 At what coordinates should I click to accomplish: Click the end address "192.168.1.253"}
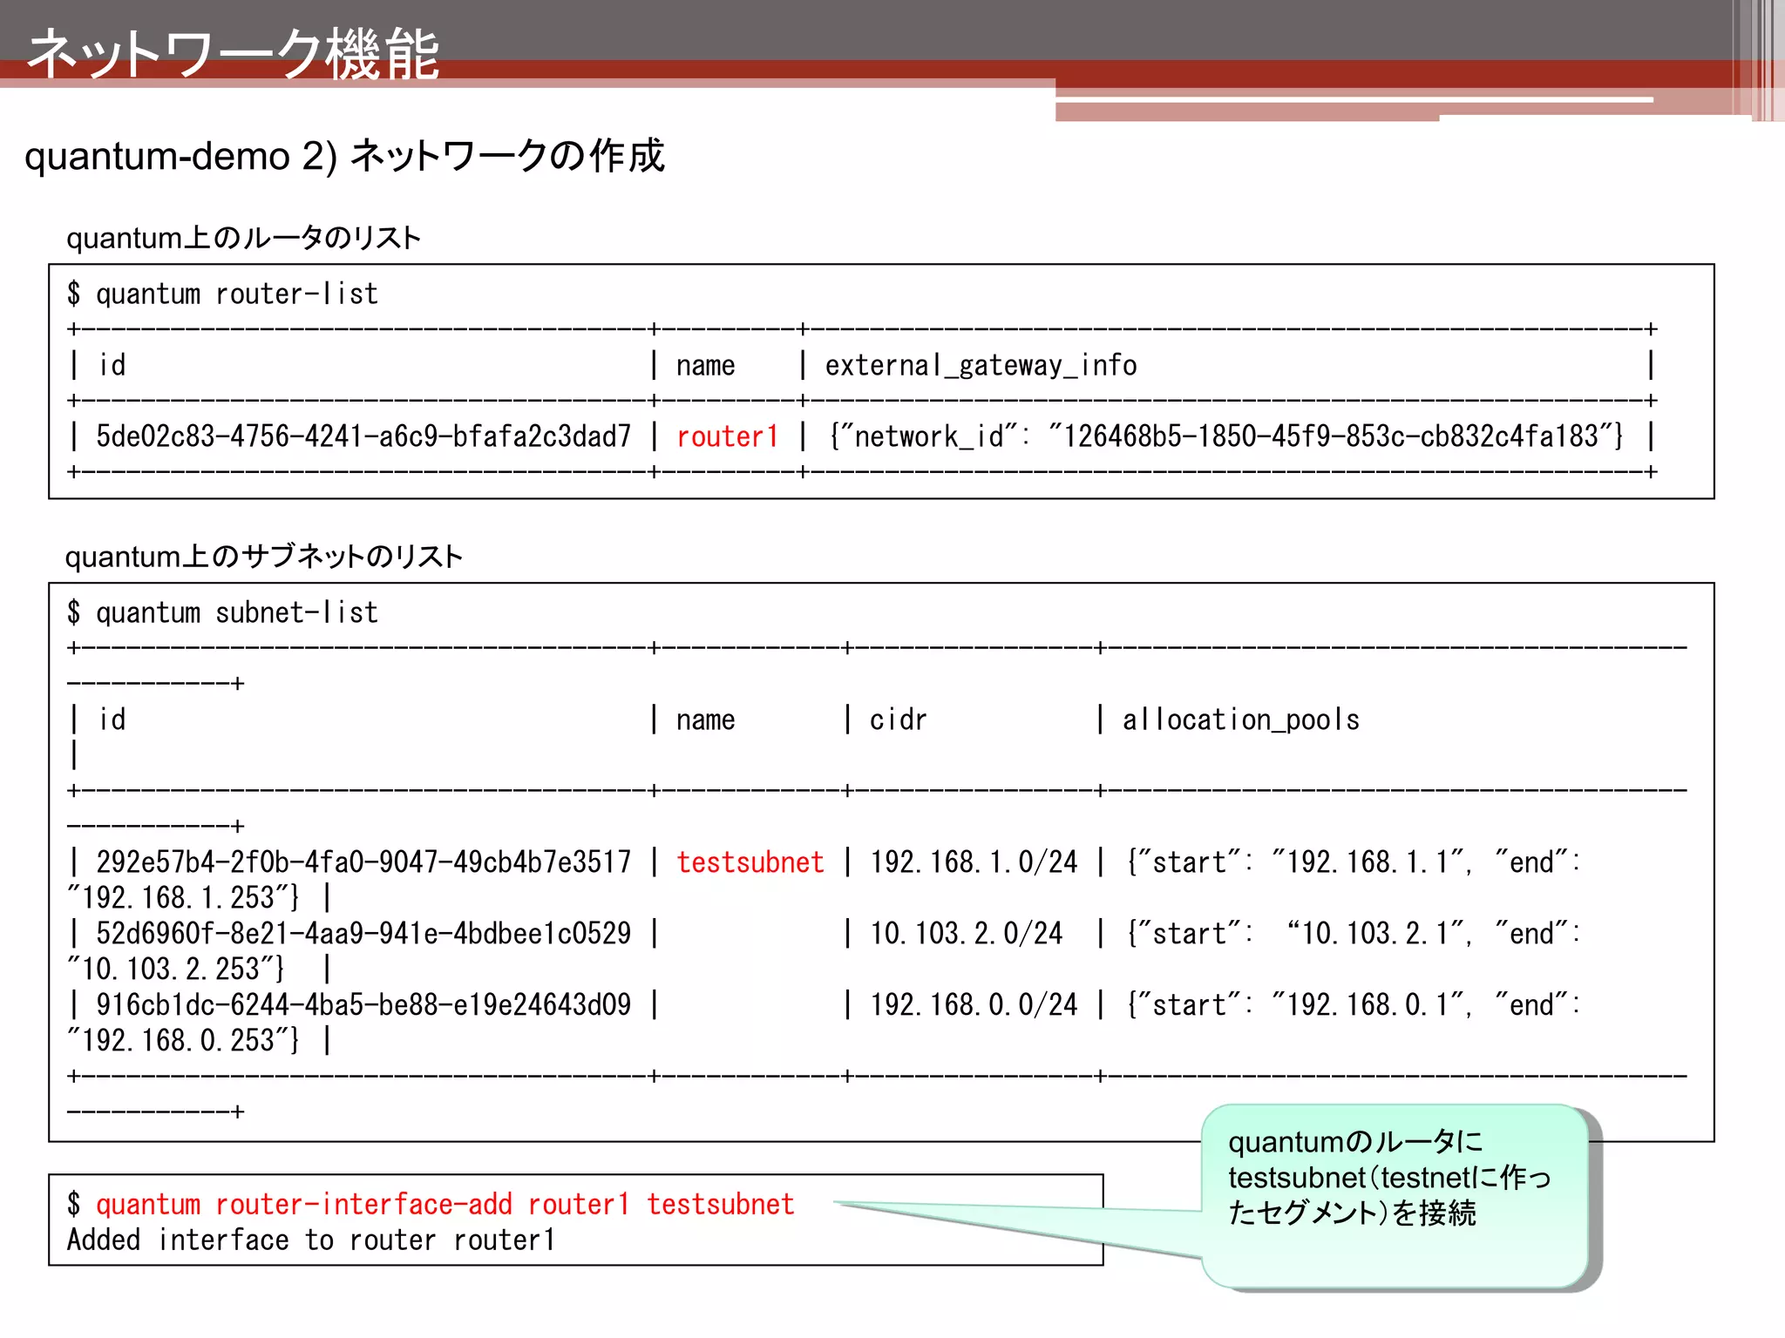pos(184,898)
